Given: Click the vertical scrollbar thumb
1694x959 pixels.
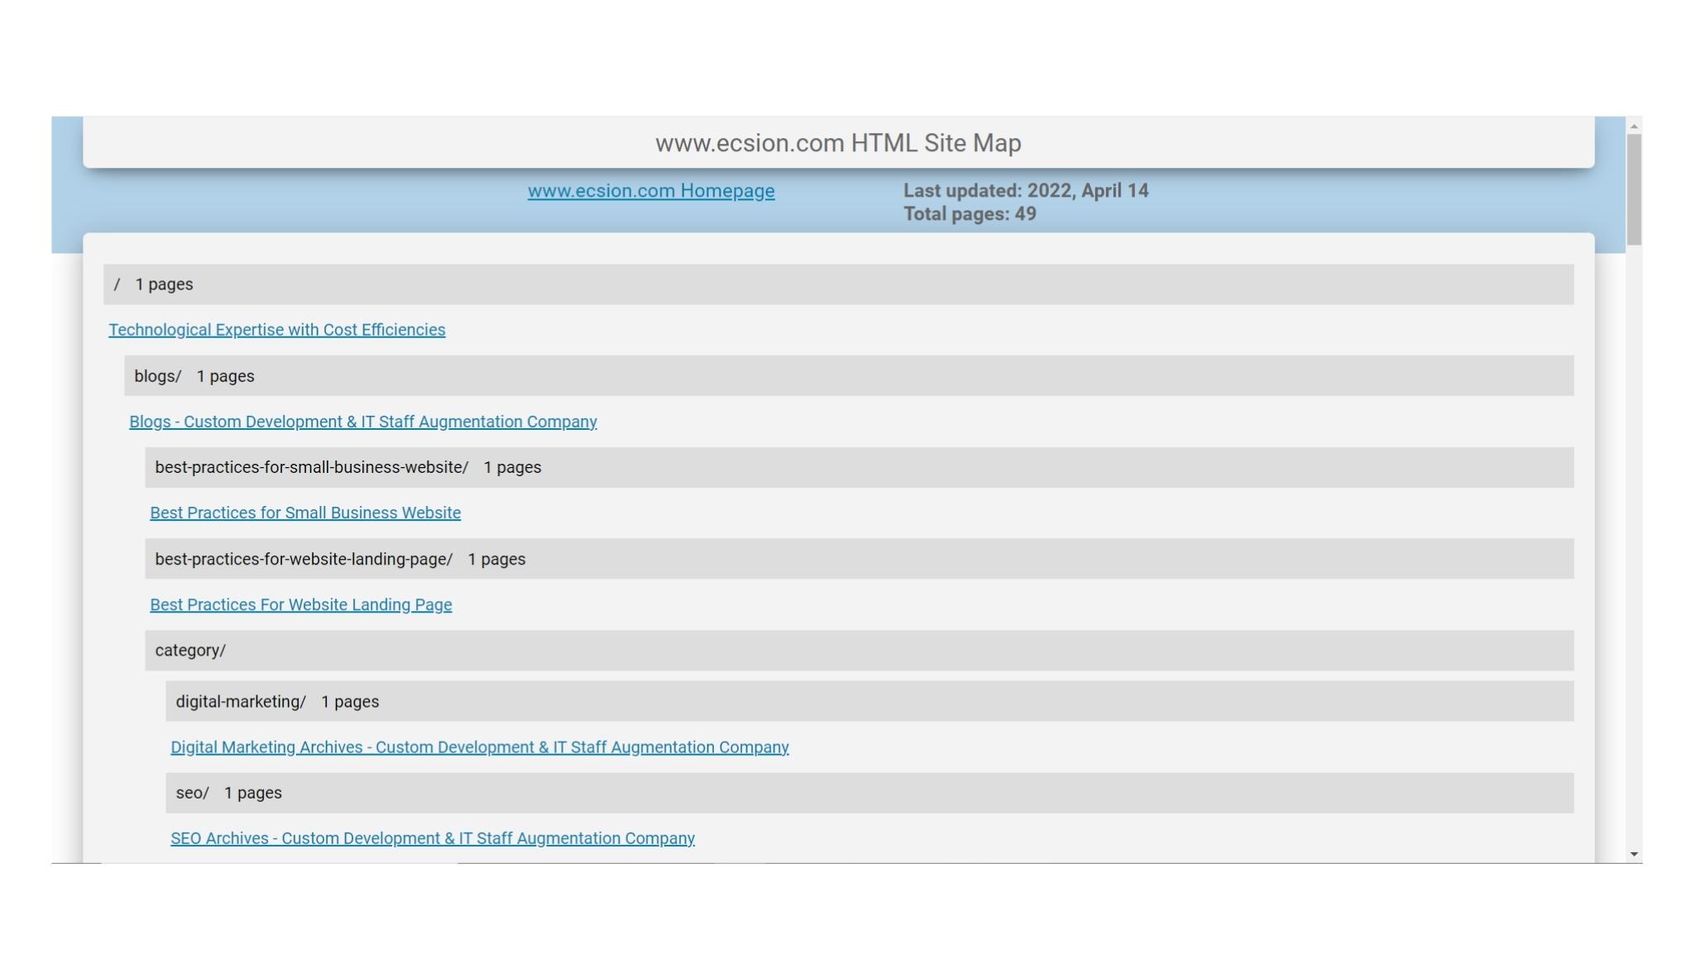Looking at the screenshot, I should point(1634,189).
